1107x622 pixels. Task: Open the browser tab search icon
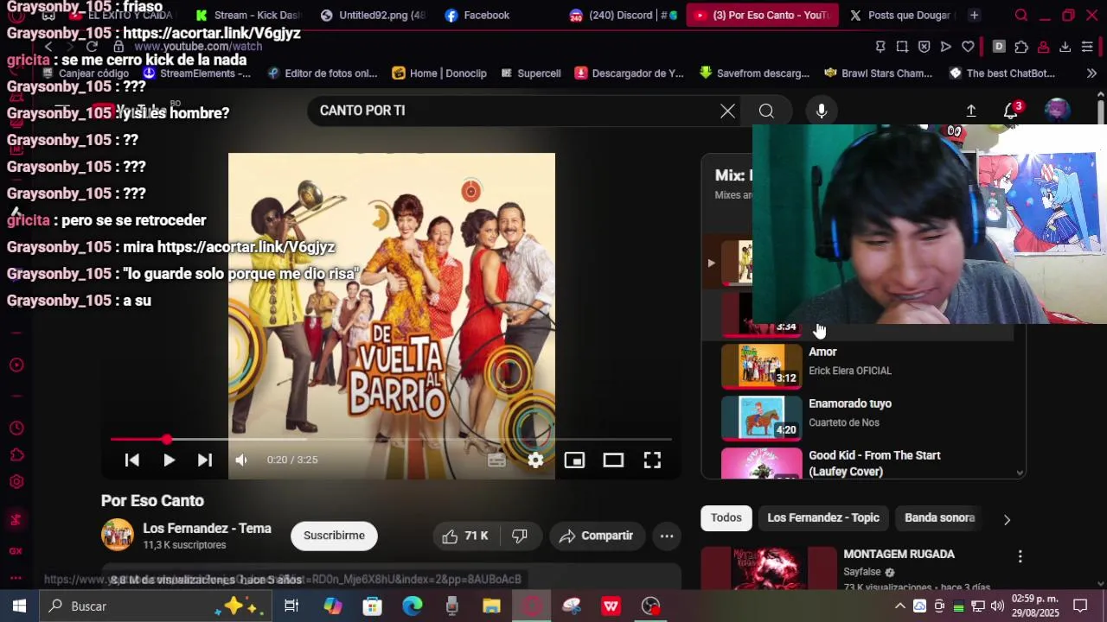point(1021,15)
